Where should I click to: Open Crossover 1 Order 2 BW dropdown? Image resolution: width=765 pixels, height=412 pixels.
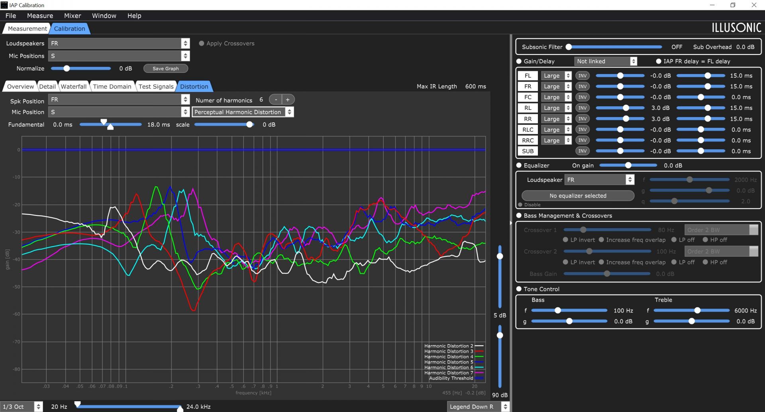(x=721, y=230)
